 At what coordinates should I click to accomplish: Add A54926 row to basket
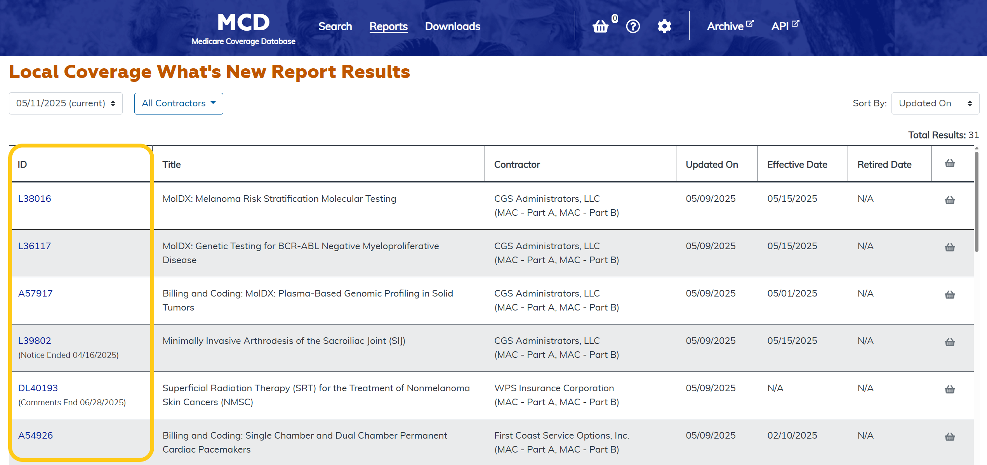(x=950, y=437)
